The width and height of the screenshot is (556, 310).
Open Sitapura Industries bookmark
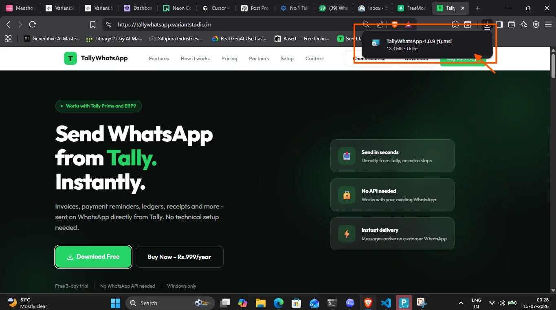pyautogui.click(x=176, y=39)
